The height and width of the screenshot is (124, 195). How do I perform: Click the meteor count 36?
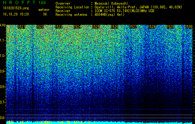click(x=45, y=14)
